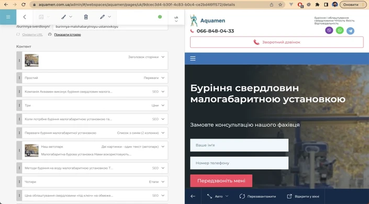Go back using admin back arrow
This screenshot has width=369, height=204.
[x=25, y=17]
